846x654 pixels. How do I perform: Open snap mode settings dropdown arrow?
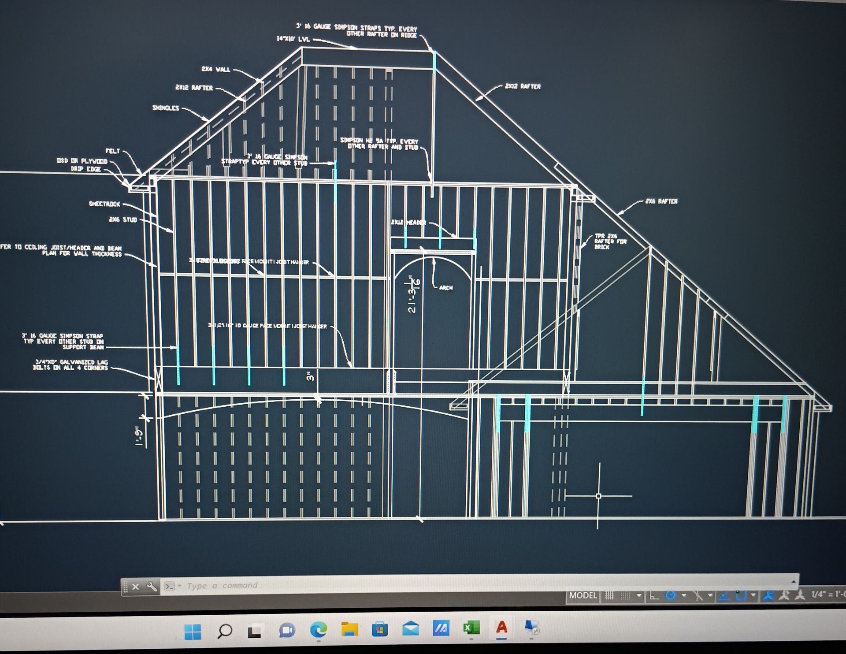click(x=639, y=595)
